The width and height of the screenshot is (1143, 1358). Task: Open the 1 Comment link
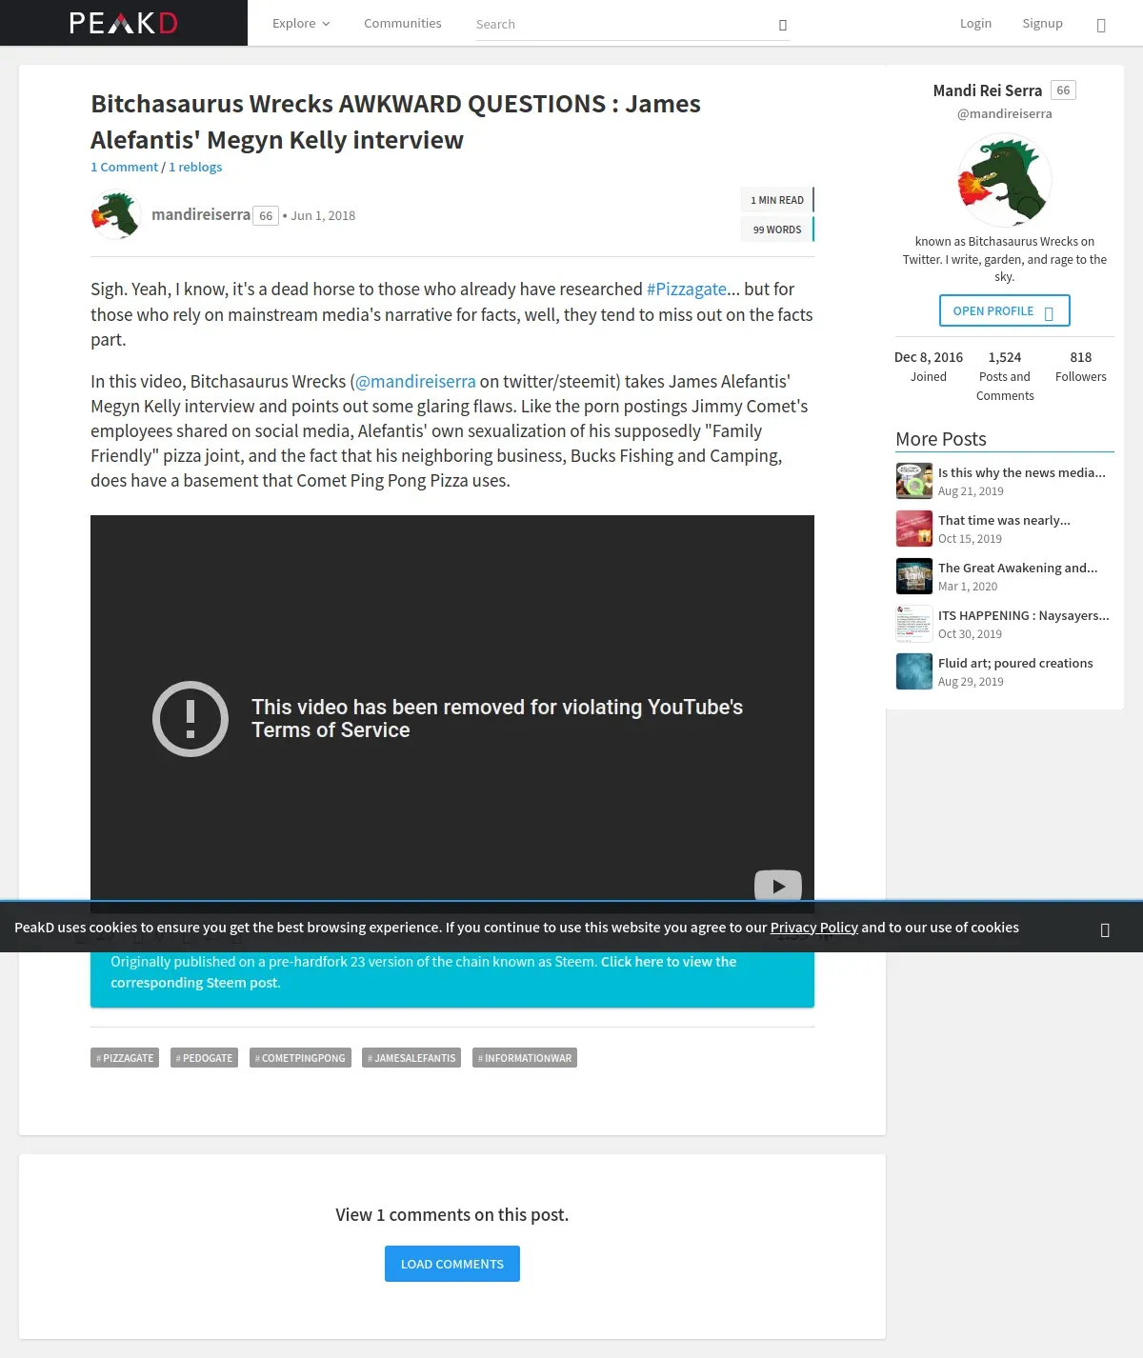(x=124, y=167)
